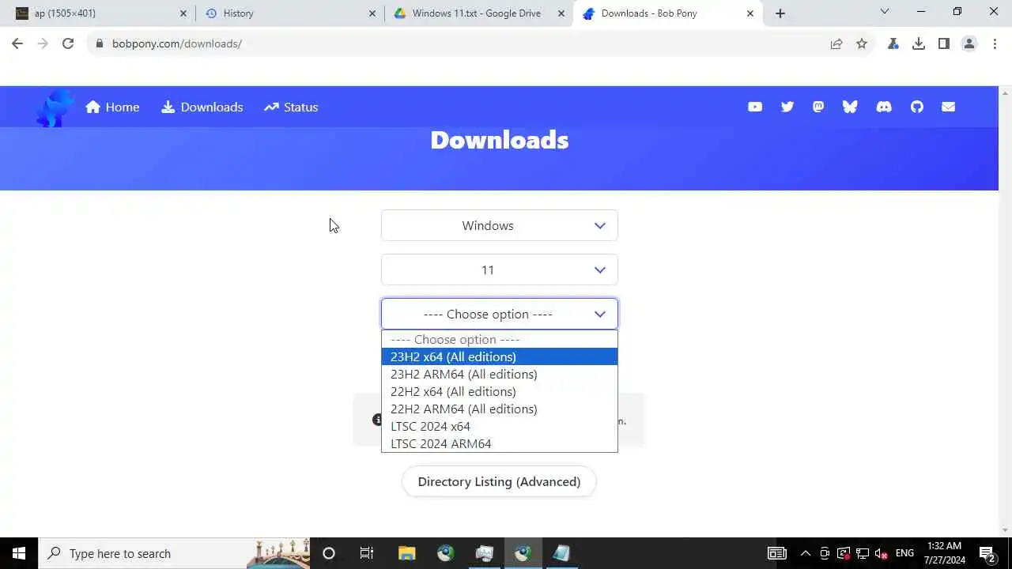Click the muted volume tray icon
Viewport: 1012px width, 569px height.
coord(882,553)
